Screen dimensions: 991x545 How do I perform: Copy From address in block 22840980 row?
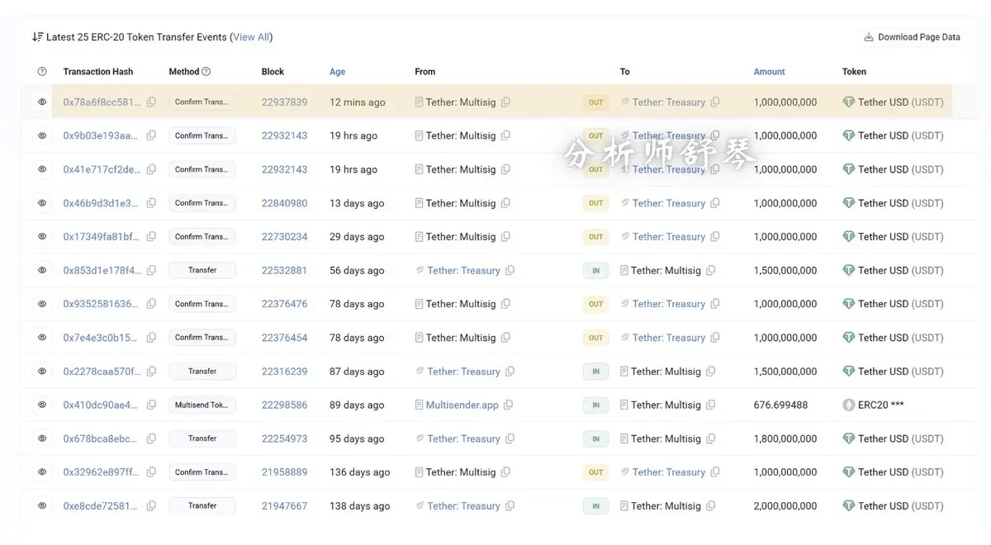(x=505, y=203)
